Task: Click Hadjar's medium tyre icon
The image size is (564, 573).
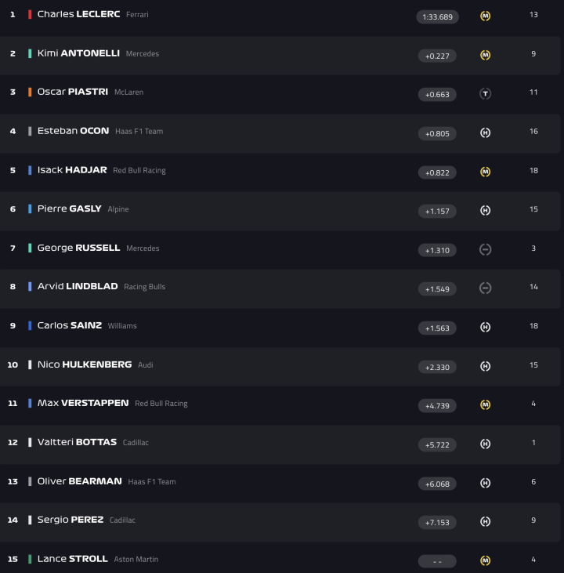Action: (x=485, y=172)
